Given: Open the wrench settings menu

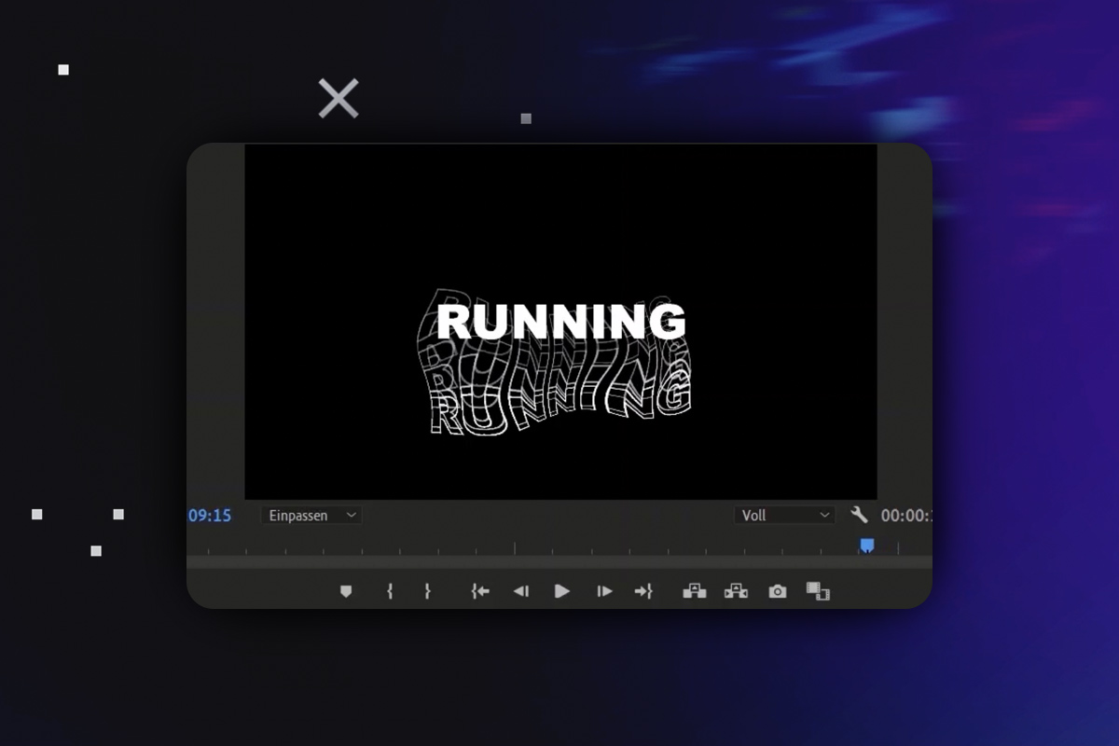Looking at the screenshot, I should coord(859,515).
